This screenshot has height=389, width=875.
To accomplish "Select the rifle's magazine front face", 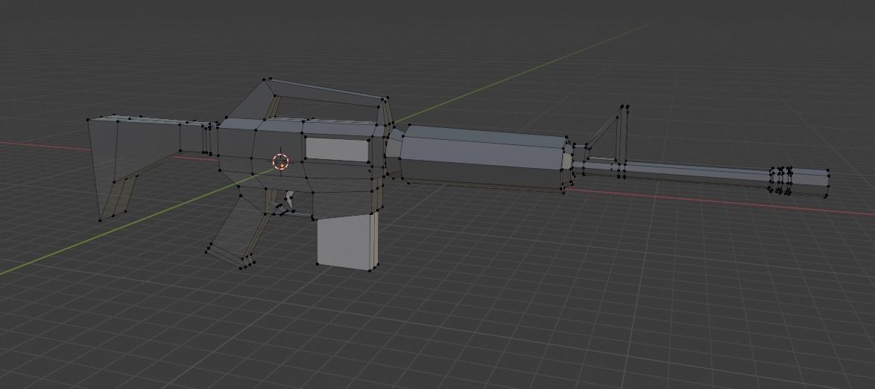I will point(344,242).
